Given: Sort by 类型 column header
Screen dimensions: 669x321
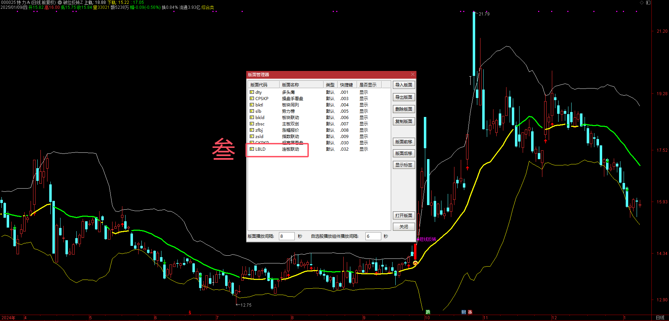Looking at the screenshot, I should tap(330, 85).
